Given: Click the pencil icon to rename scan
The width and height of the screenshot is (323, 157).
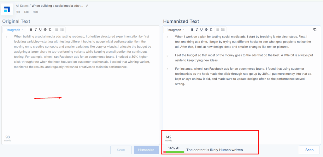Looking at the screenshot, I should click(x=87, y=6).
